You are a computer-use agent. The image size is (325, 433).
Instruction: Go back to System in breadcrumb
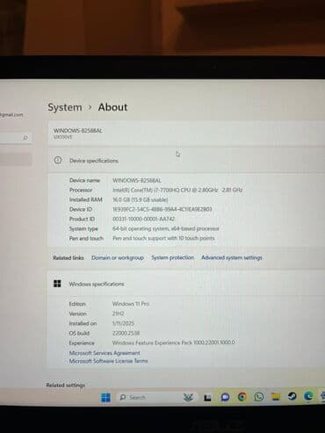pos(65,107)
